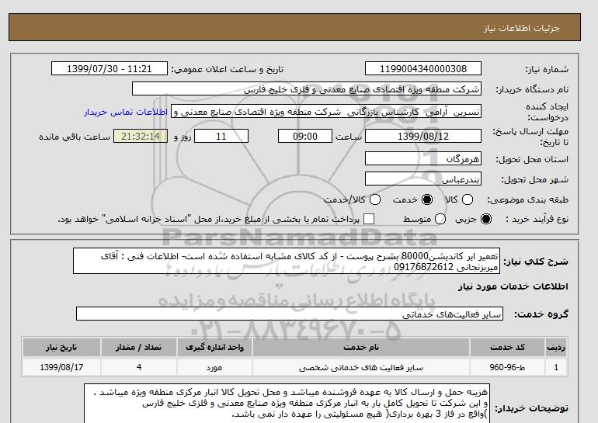Click the نام خدمت column header
Viewport: 598px width, 423px height.
pos(361,347)
